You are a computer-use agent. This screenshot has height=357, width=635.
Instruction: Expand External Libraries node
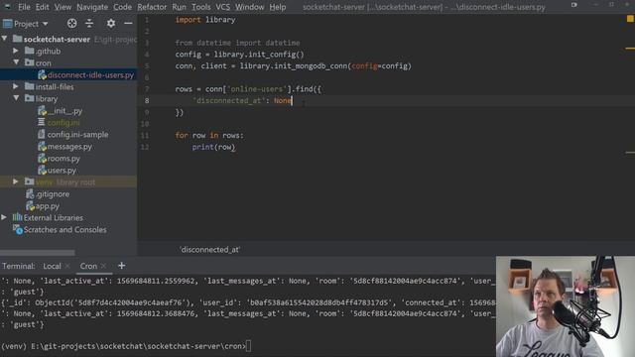point(4,217)
